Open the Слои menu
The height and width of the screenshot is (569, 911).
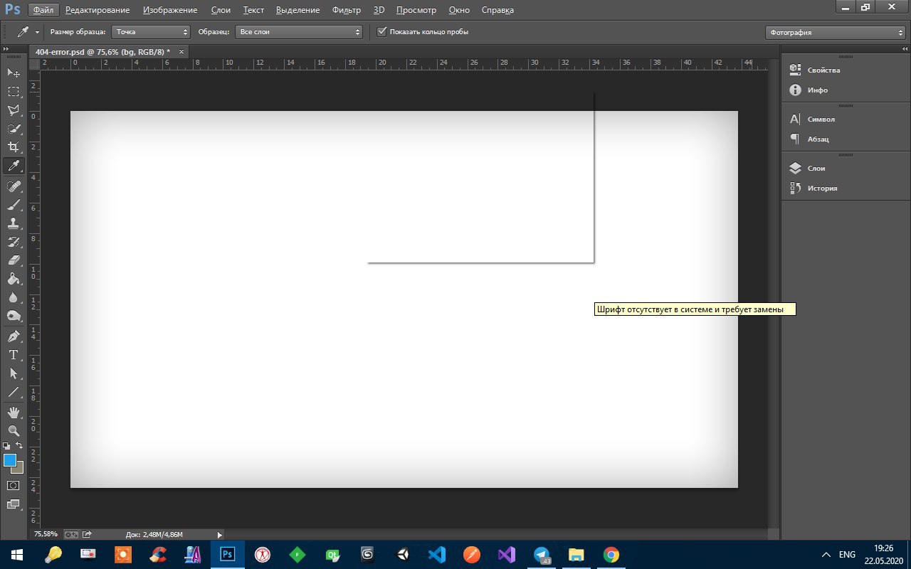coord(221,10)
